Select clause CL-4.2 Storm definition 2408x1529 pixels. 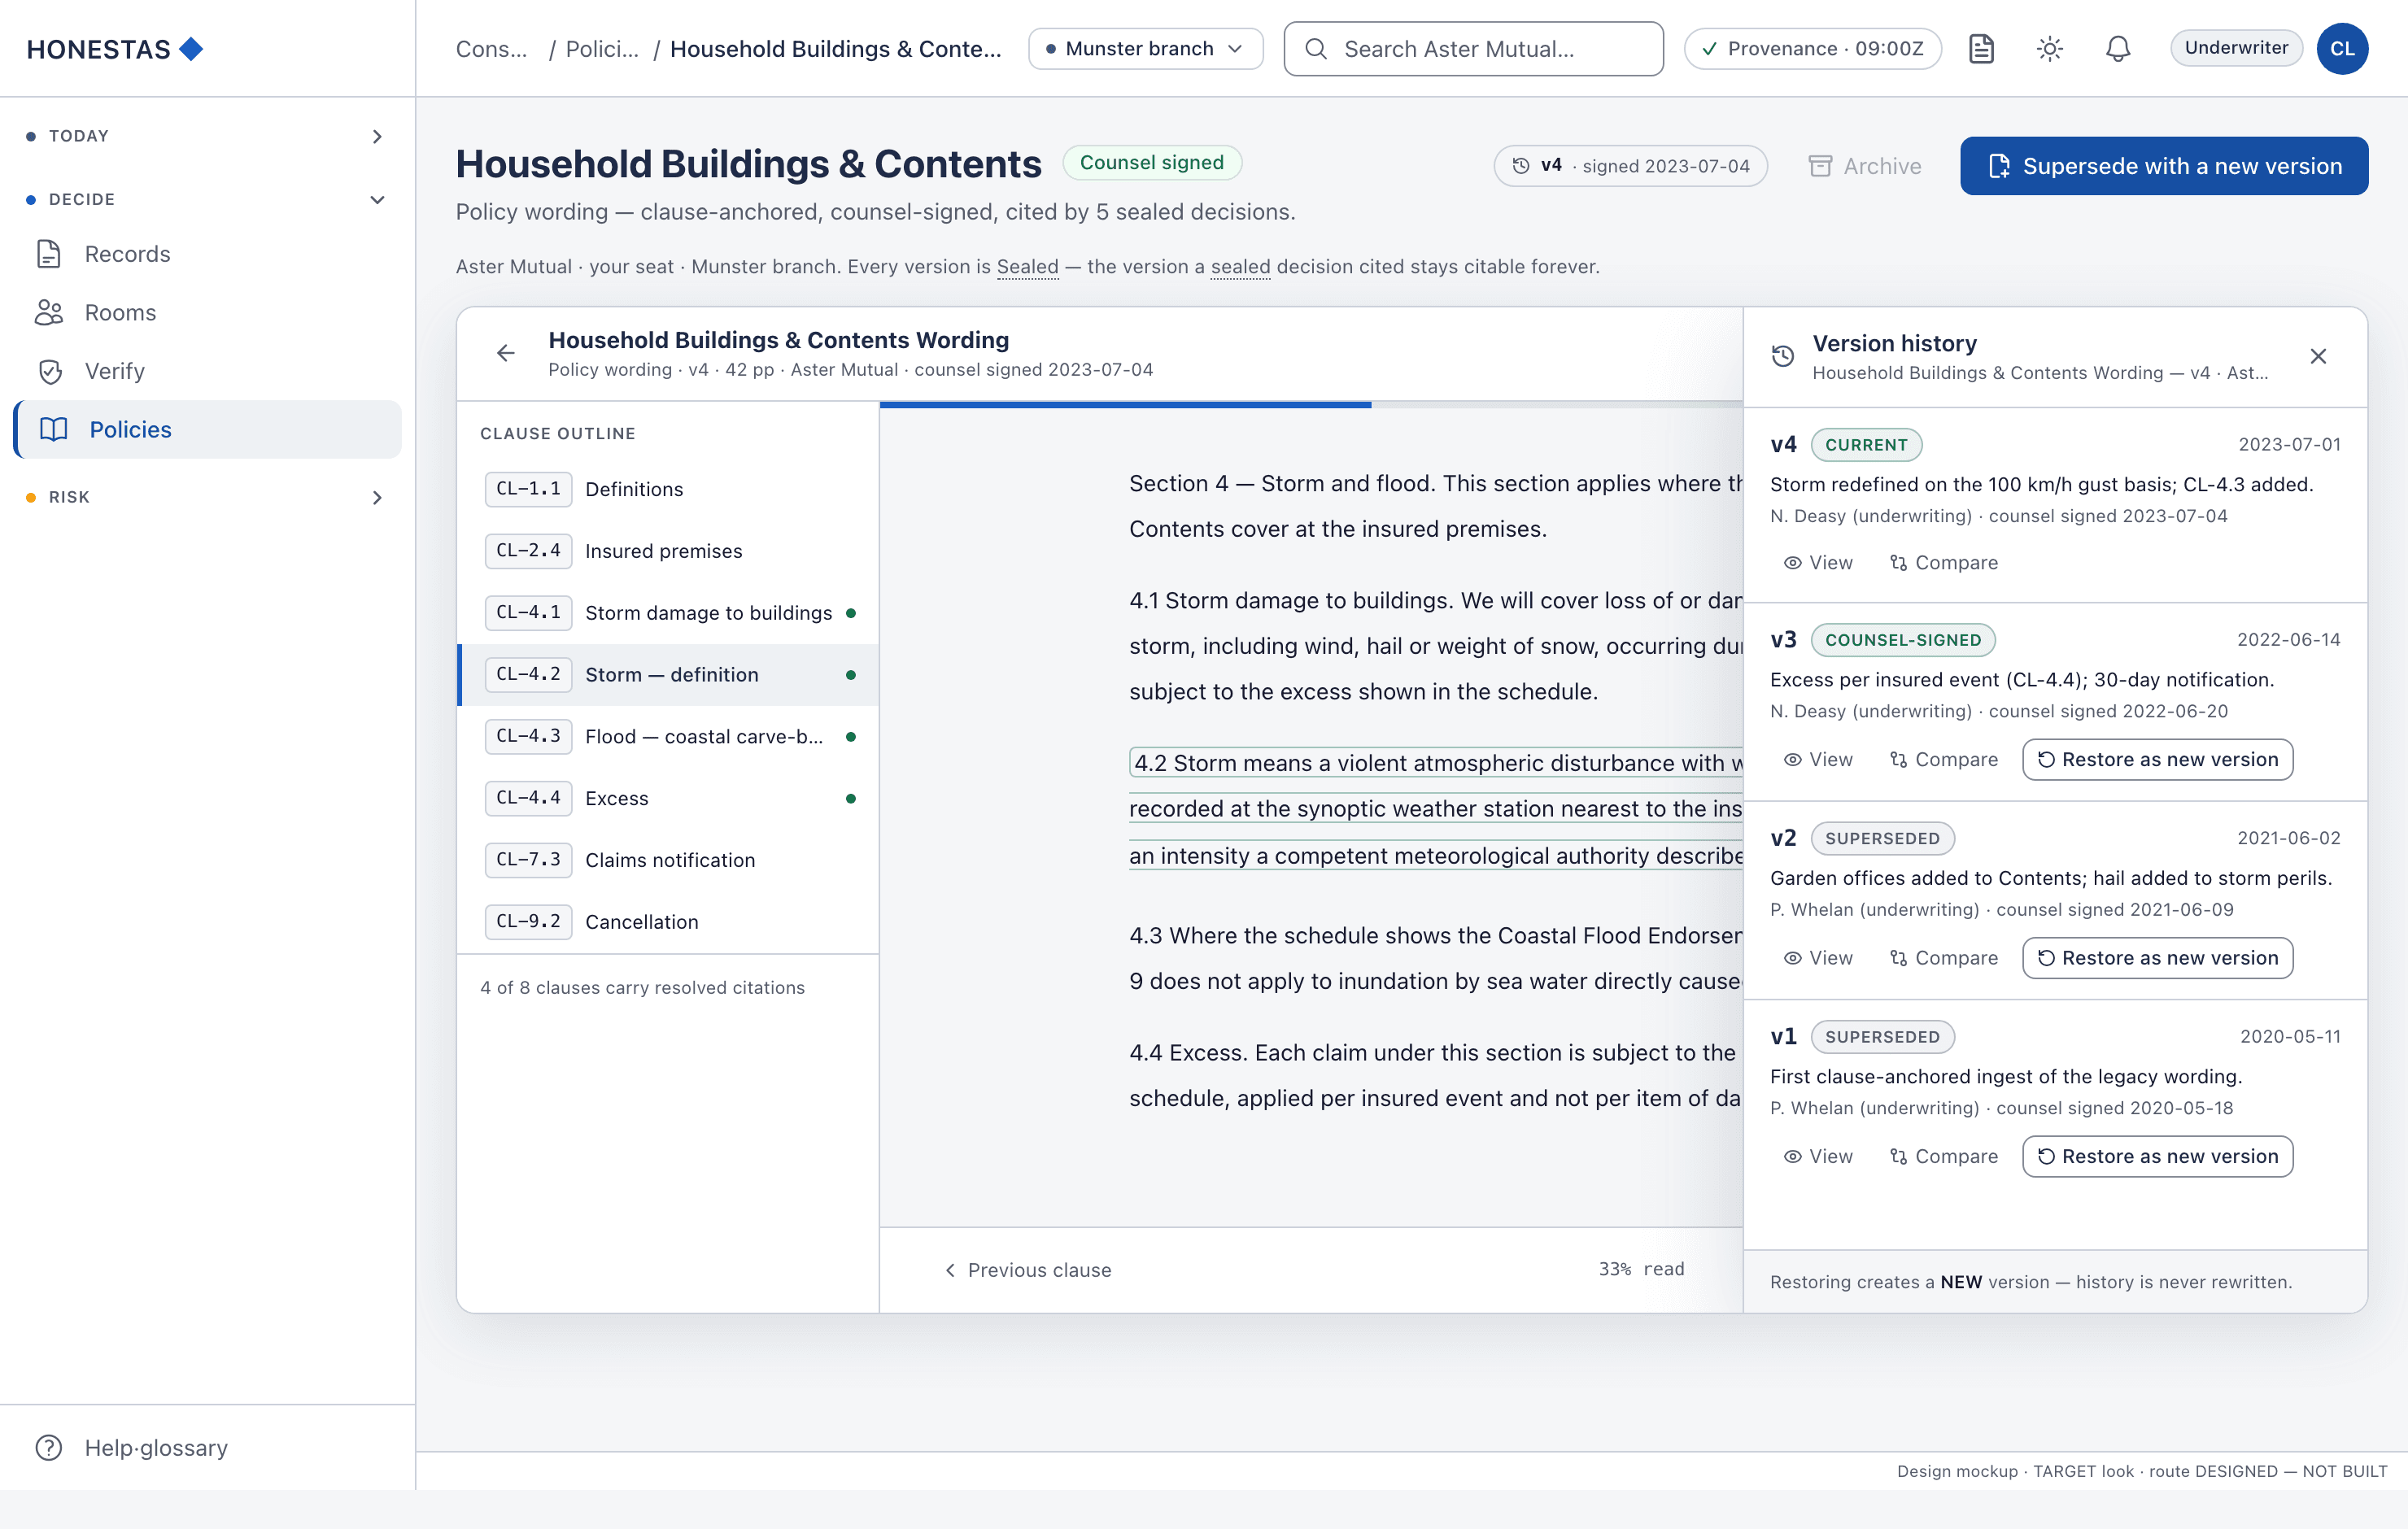[x=668, y=675]
